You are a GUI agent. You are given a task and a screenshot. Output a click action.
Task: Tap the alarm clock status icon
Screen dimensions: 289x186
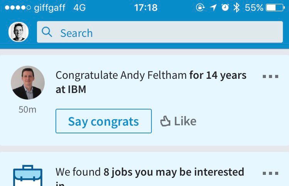(x=225, y=8)
